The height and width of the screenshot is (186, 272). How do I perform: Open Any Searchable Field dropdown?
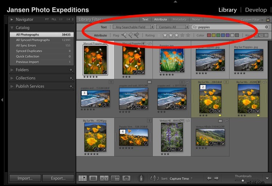point(133,27)
